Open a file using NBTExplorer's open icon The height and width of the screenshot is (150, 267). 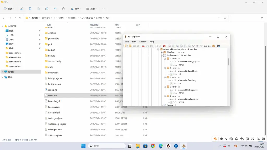[x=130, y=46]
